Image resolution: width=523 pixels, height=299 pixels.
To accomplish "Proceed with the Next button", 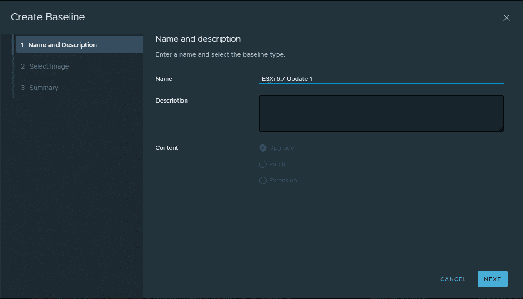I will (x=492, y=279).
